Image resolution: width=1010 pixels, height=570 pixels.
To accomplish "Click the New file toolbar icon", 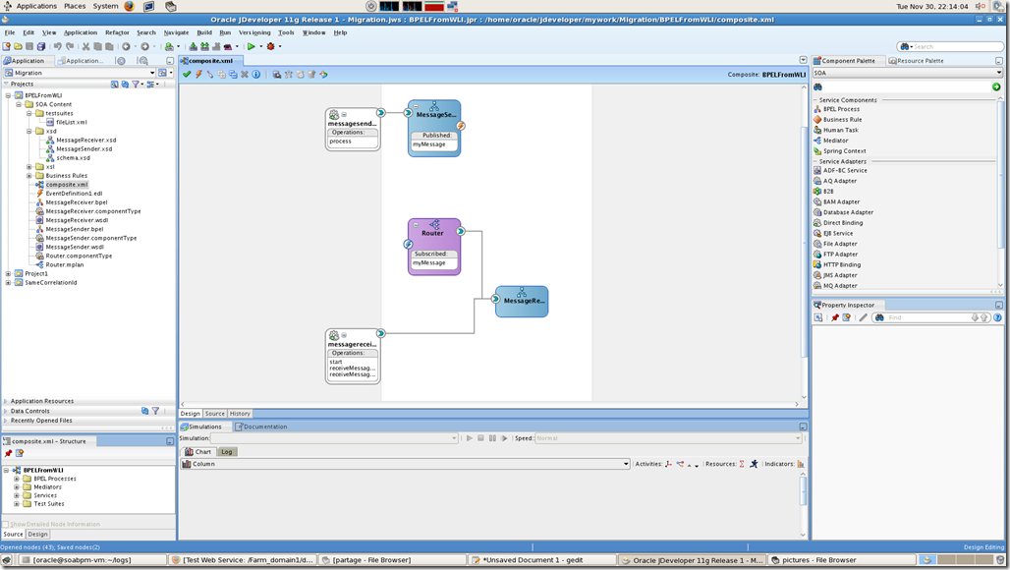I will pos(7,46).
